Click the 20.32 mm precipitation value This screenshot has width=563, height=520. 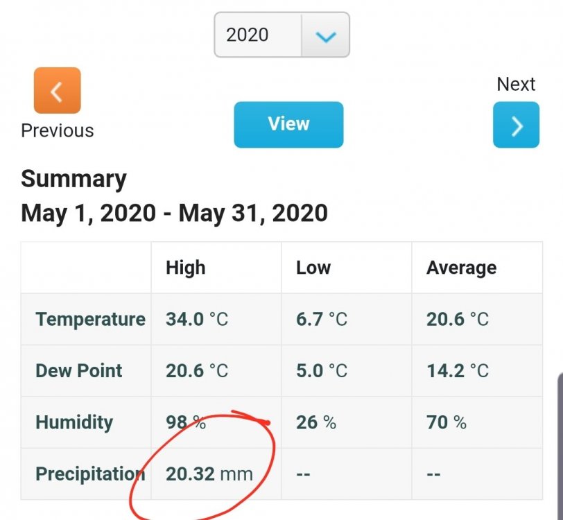(x=209, y=474)
